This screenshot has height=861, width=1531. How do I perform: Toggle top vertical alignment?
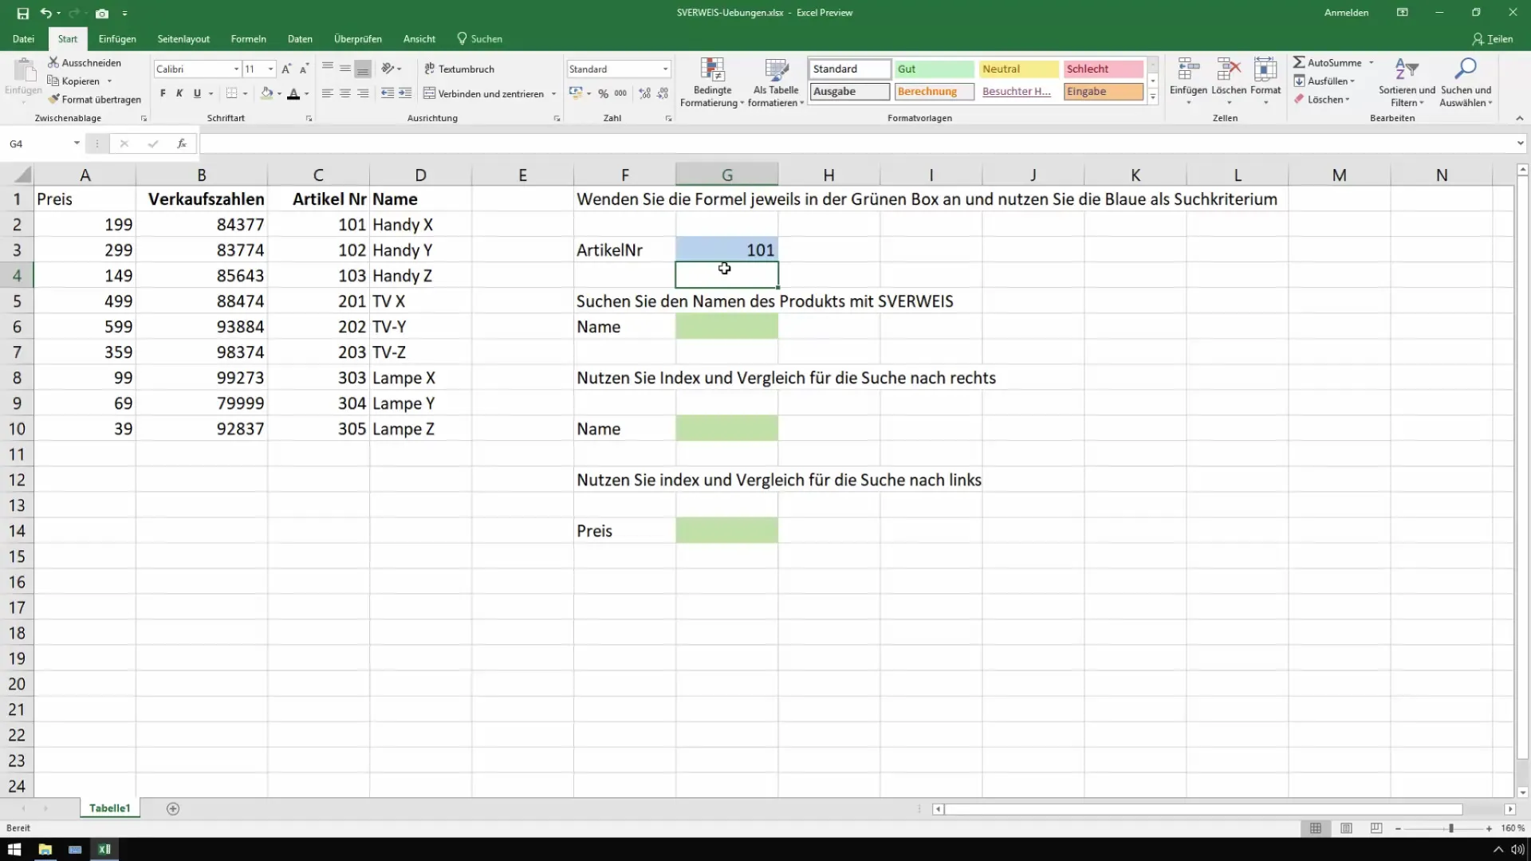(x=327, y=69)
